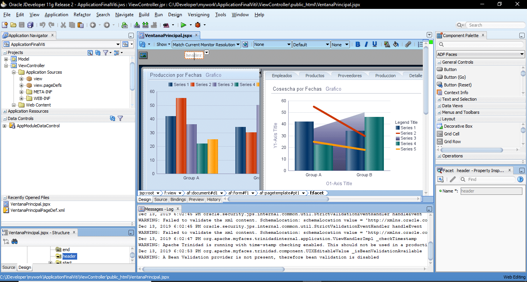Select the Productos tab in the design view
The width and height of the screenshot is (527, 282).
tap(315, 76)
